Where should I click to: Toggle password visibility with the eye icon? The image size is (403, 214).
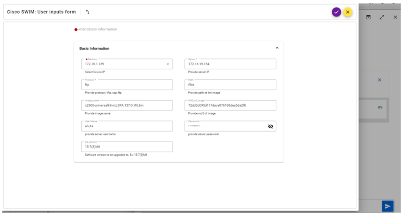pyautogui.click(x=271, y=126)
